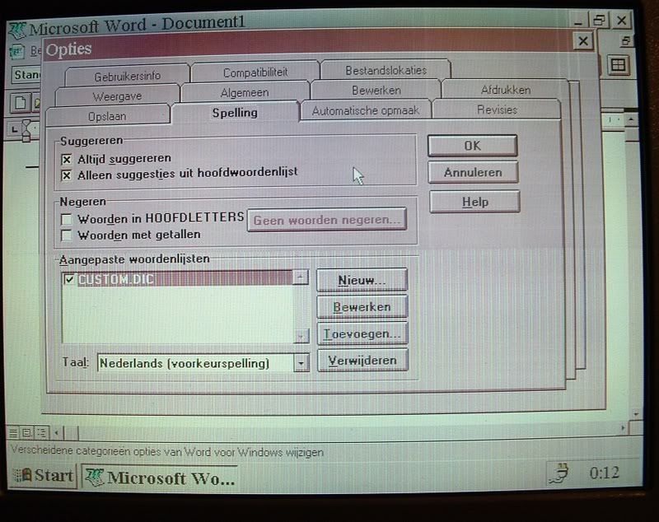Toggle the Altijd suggereren checkbox
Screen dimensions: 659x522
click(x=67, y=159)
